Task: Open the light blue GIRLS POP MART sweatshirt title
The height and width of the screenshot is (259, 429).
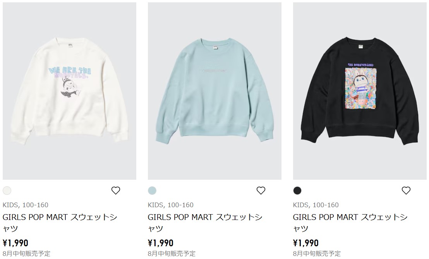Action: [x=205, y=223]
